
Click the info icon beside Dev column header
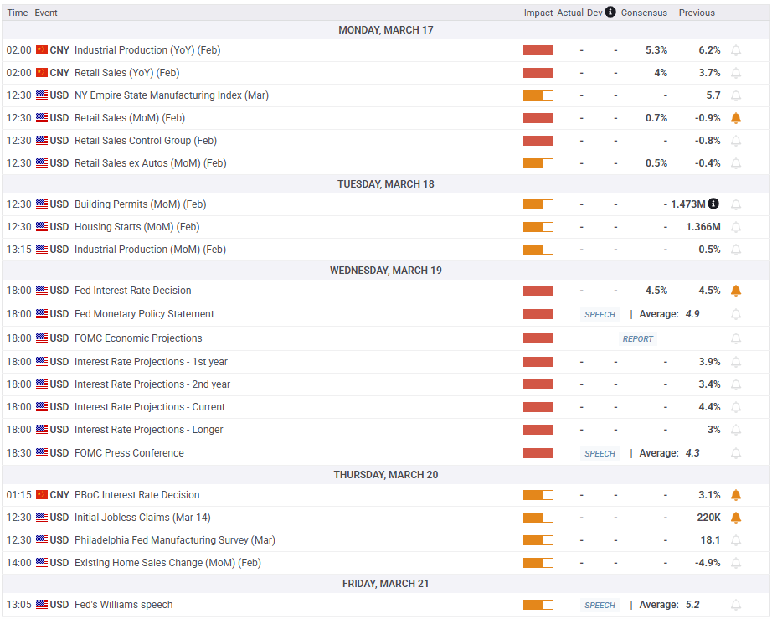coord(610,12)
